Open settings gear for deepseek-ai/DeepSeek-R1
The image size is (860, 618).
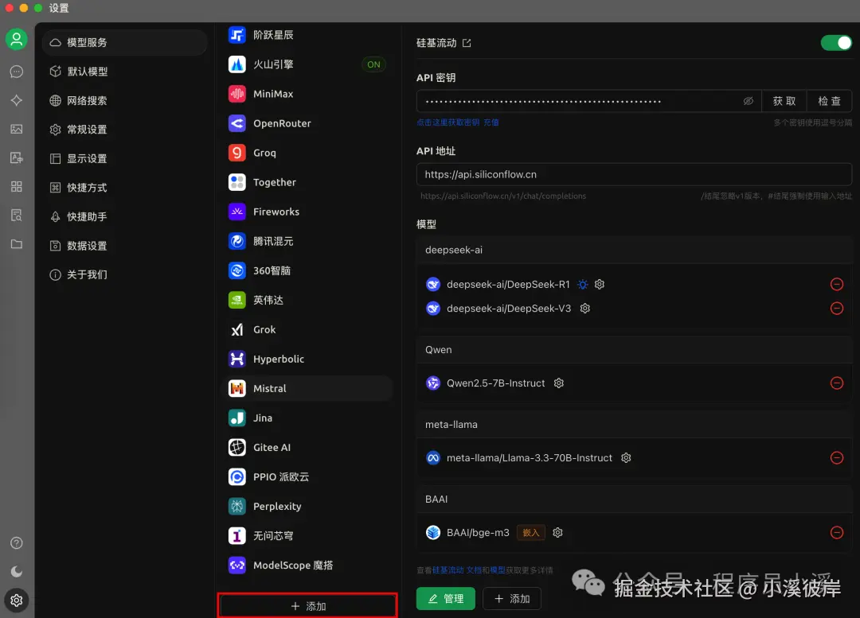[600, 284]
